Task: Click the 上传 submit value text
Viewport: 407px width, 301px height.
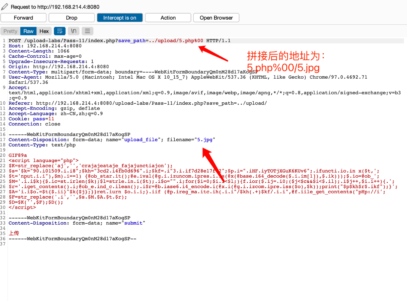Action: [x=14, y=233]
